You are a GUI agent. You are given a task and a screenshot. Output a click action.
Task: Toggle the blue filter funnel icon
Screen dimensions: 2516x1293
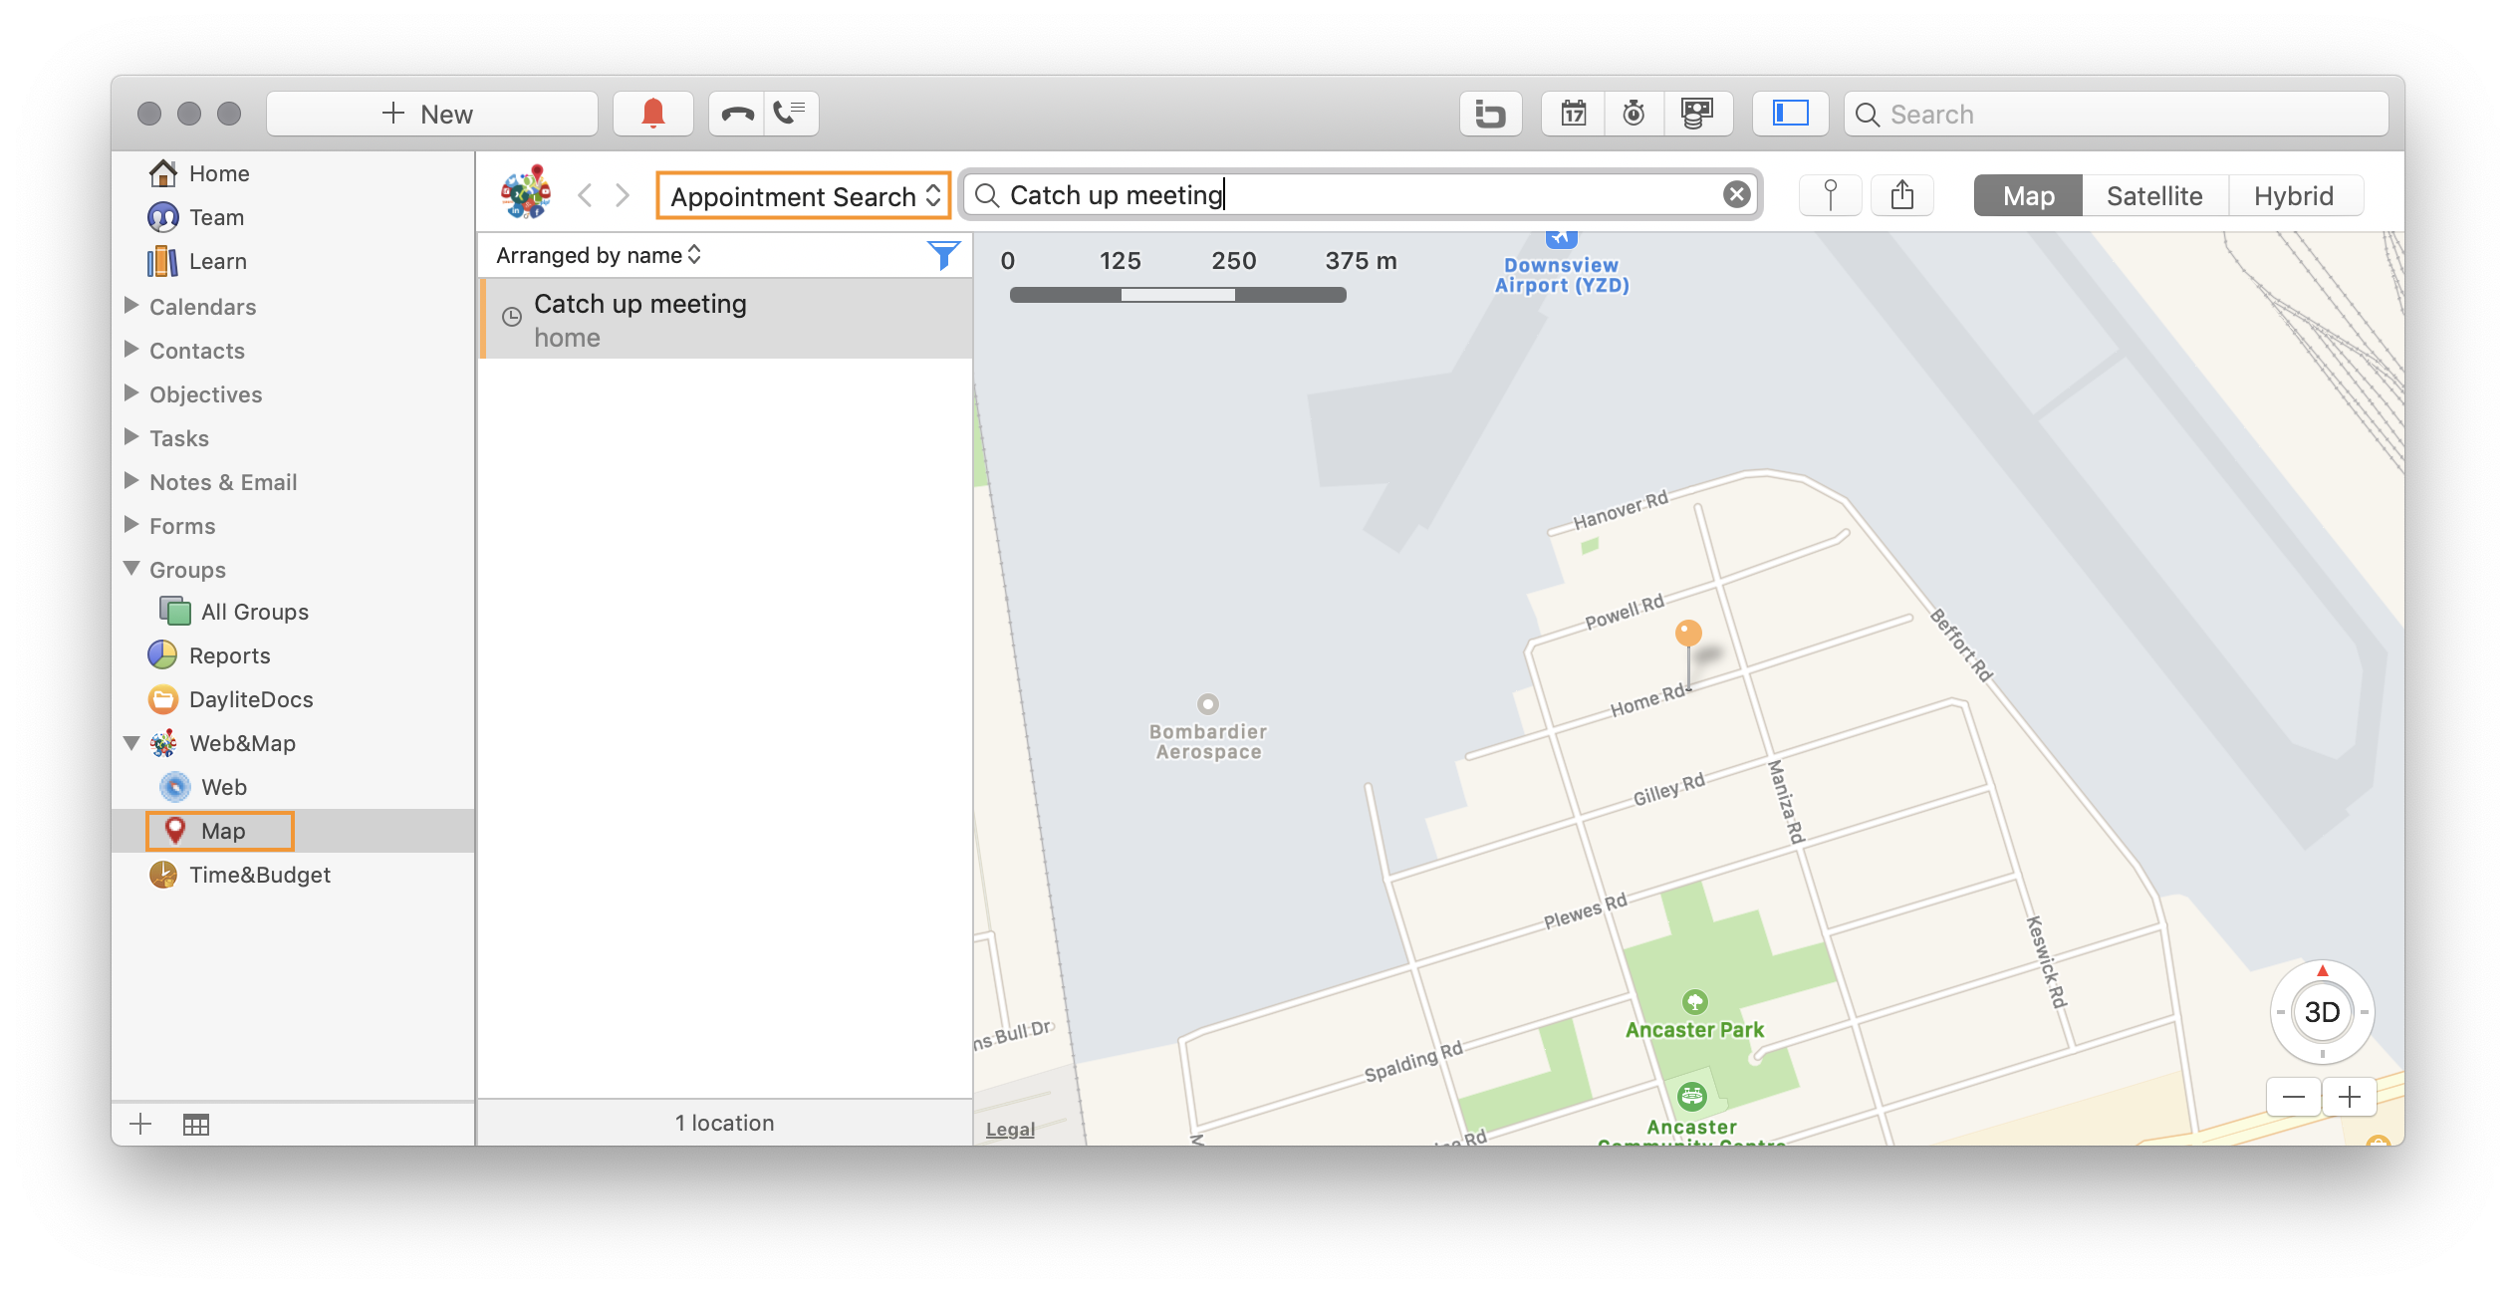[943, 255]
